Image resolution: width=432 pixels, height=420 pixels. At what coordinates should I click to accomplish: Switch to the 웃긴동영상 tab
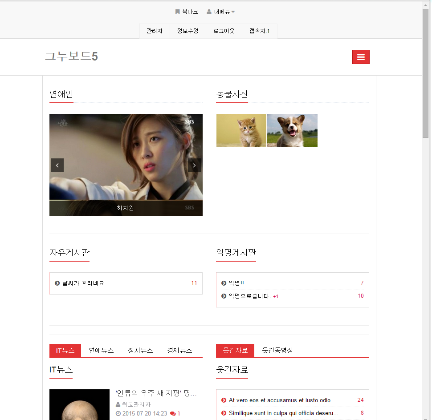pyautogui.click(x=277, y=351)
